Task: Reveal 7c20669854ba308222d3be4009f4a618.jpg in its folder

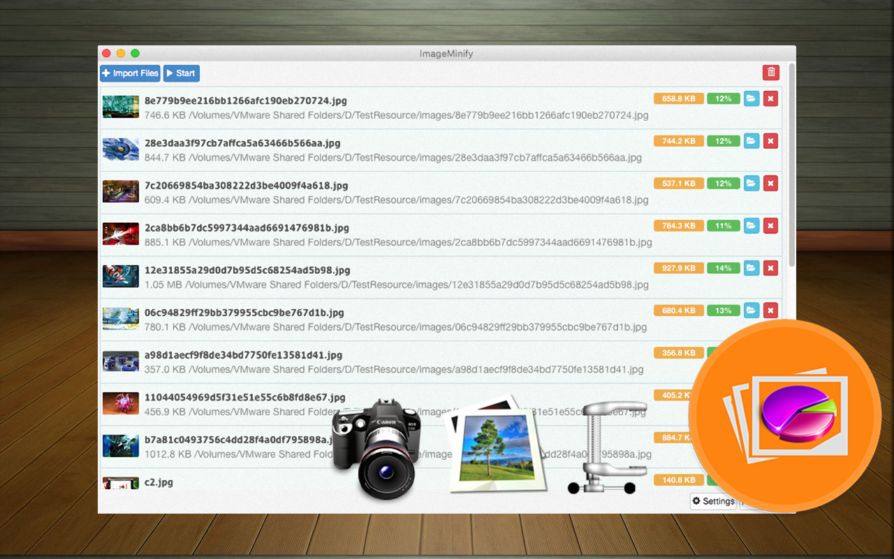Action: coord(751,183)
